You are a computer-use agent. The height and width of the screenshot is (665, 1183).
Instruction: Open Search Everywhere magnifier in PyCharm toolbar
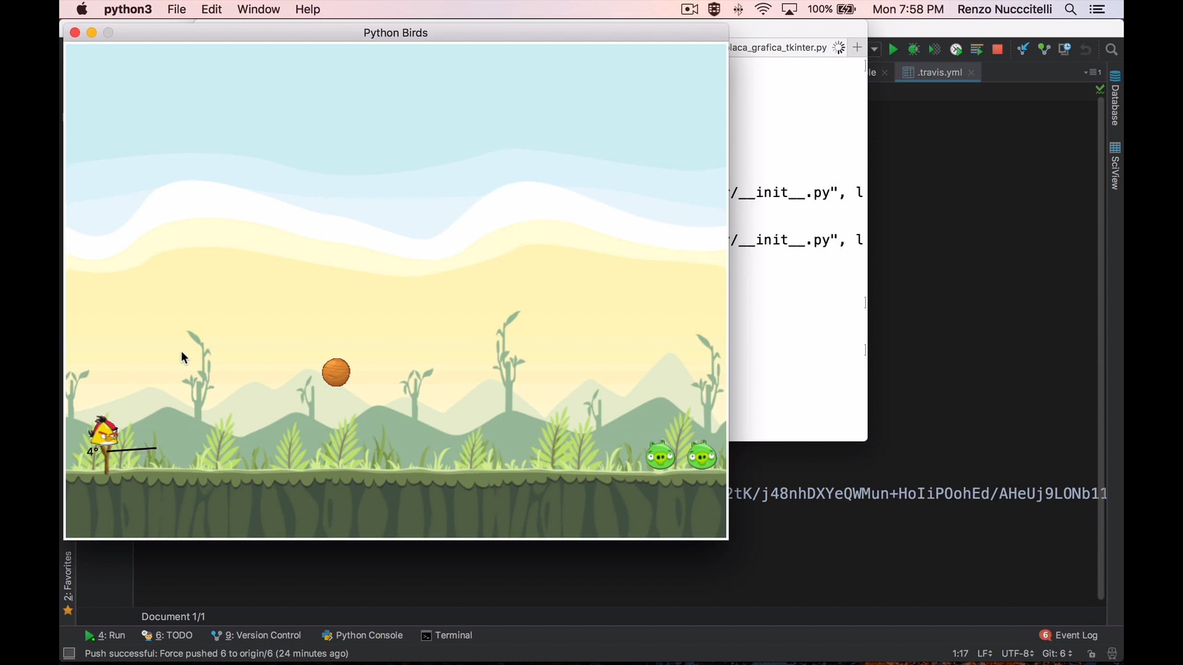pos(1112,49)
